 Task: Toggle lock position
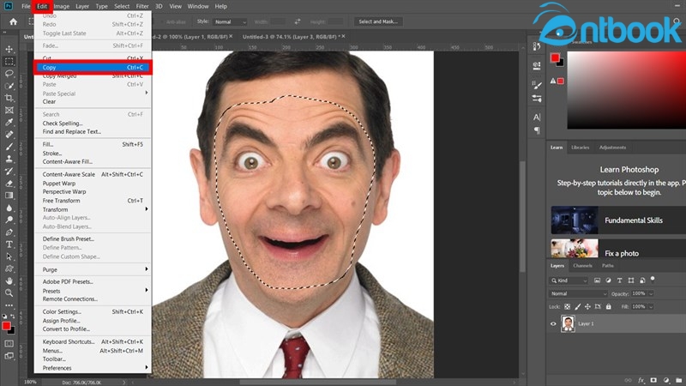(587, 307)
